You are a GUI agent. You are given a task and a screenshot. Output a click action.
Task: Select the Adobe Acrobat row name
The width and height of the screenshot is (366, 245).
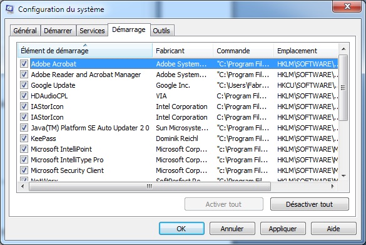pyautogui.click(x=54, y=64)
